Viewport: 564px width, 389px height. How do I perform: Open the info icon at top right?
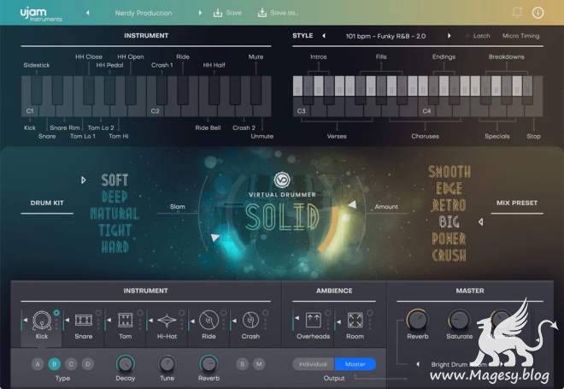pos(538,13)
